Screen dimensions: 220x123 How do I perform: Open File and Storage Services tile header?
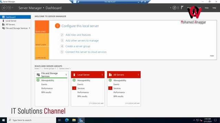(x=52, y=75)
